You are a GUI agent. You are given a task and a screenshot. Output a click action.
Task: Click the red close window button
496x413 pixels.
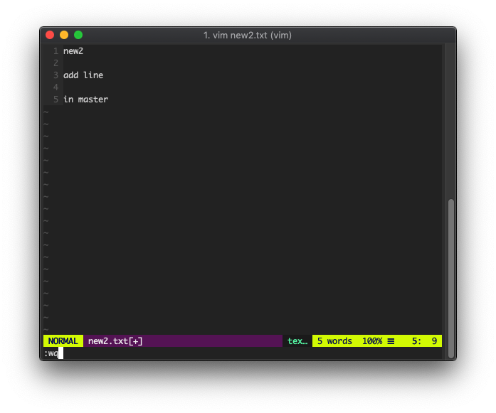click(x=50, y=35)
